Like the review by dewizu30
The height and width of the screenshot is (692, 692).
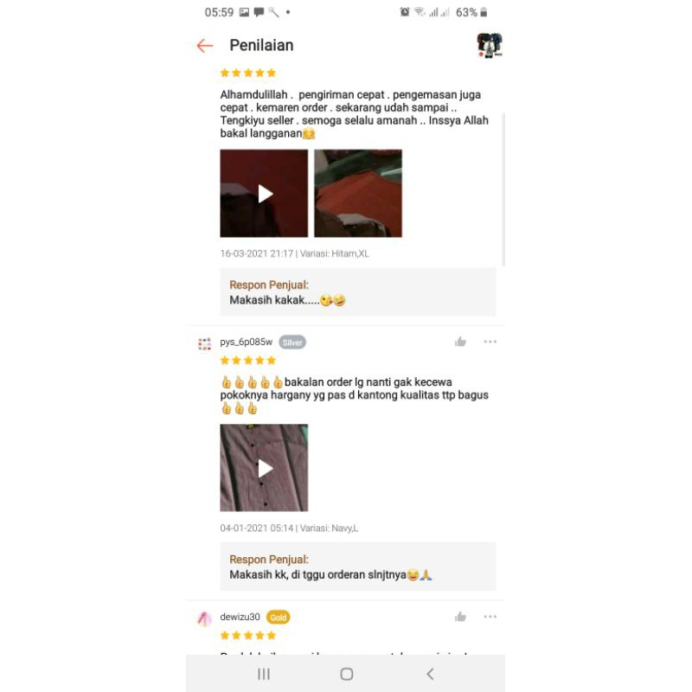tap(460, 617)
